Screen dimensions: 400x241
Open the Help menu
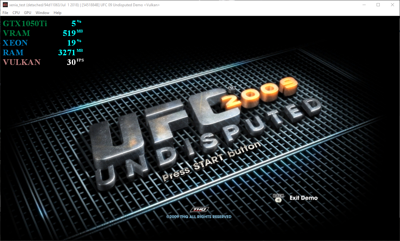pos(57,13)
